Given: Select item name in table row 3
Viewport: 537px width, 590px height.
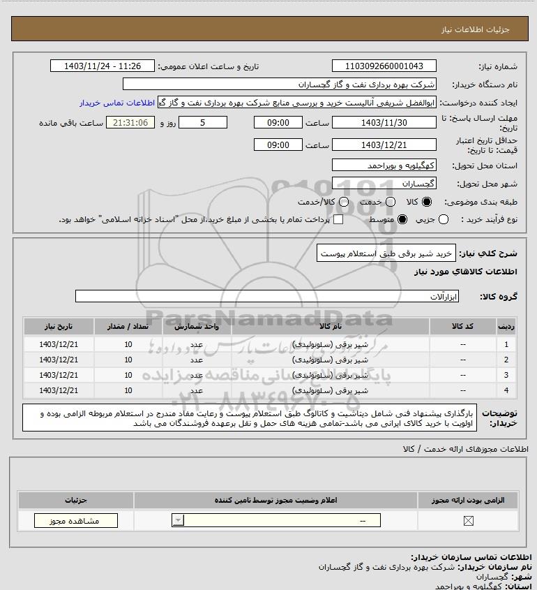Looking at the screenshot, I should pos(331,375).
